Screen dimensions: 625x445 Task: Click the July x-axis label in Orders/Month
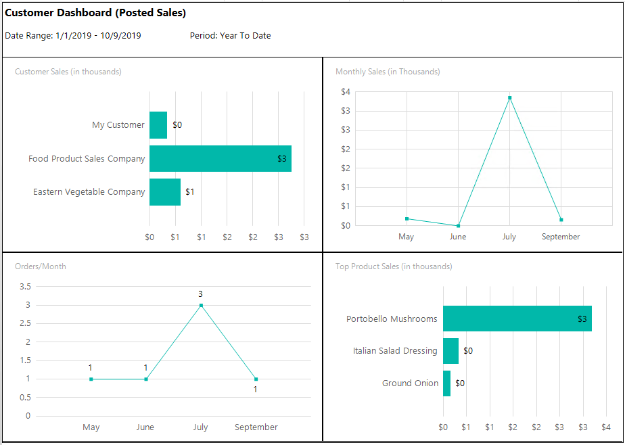tap(200, 427)
